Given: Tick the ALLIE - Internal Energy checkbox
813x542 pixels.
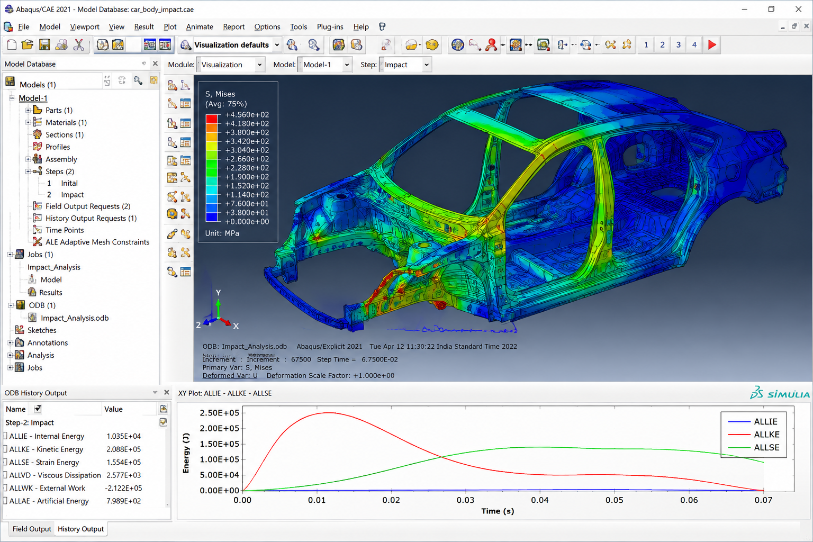Looking at the screenshot, I should (5, 436).
